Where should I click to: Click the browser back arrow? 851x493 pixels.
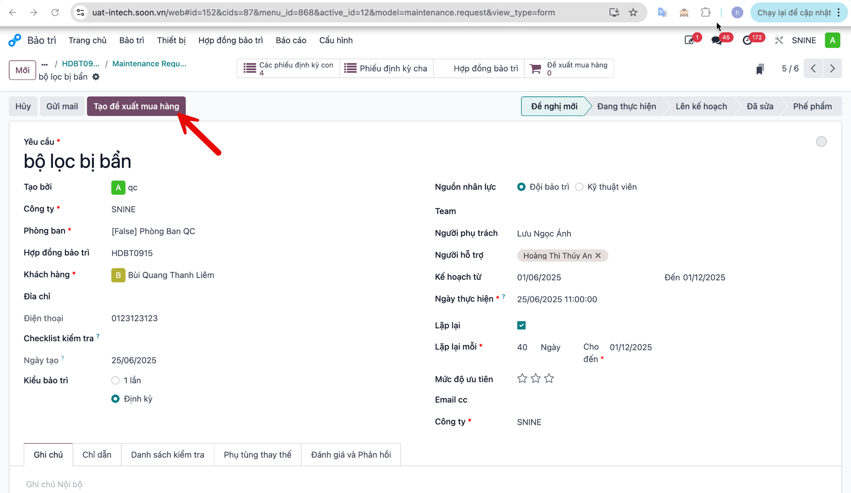tap(12, 12)
